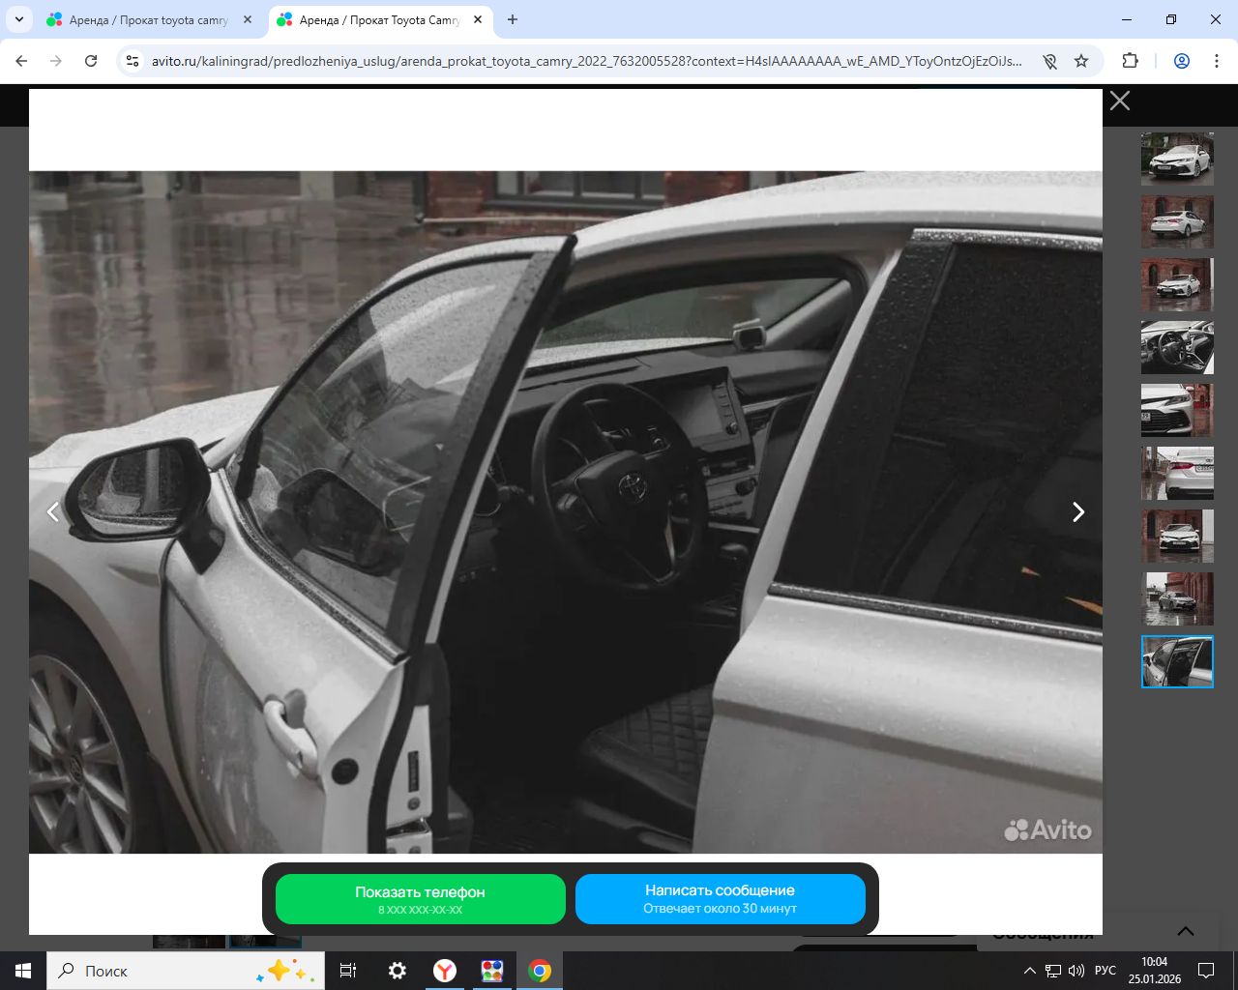Open Windows Settings gear in taskbar
This screenshot has height=990, width=1238.
tap(398, 971)
